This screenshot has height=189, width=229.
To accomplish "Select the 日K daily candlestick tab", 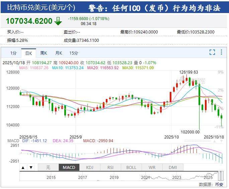I will coord(28,53).
